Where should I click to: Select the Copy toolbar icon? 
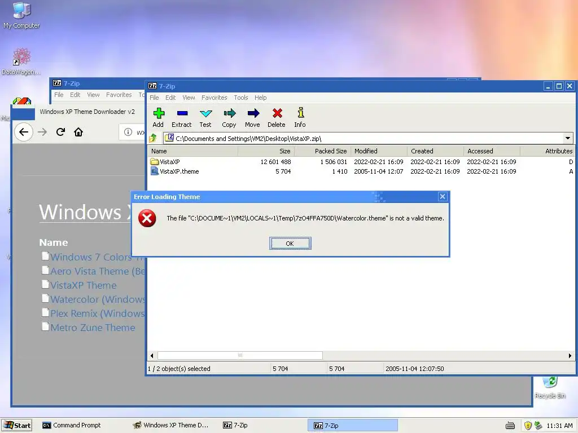click(229, 113)
